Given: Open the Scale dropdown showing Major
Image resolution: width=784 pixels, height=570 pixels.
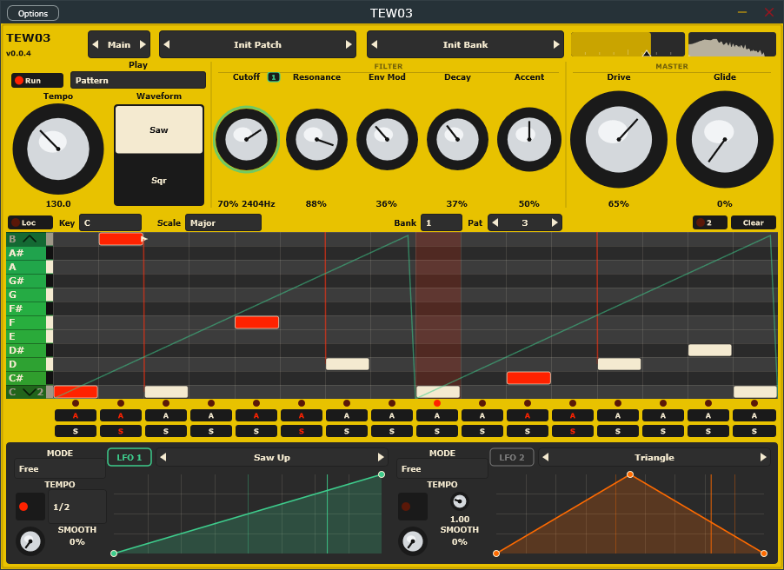Looking at the screenshot, I should pos(223,222).
